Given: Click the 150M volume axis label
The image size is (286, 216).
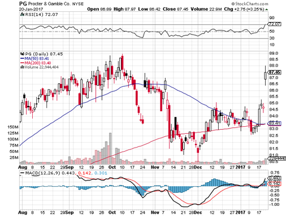Looking at the screenshot, I should click(x=13, y=127).
